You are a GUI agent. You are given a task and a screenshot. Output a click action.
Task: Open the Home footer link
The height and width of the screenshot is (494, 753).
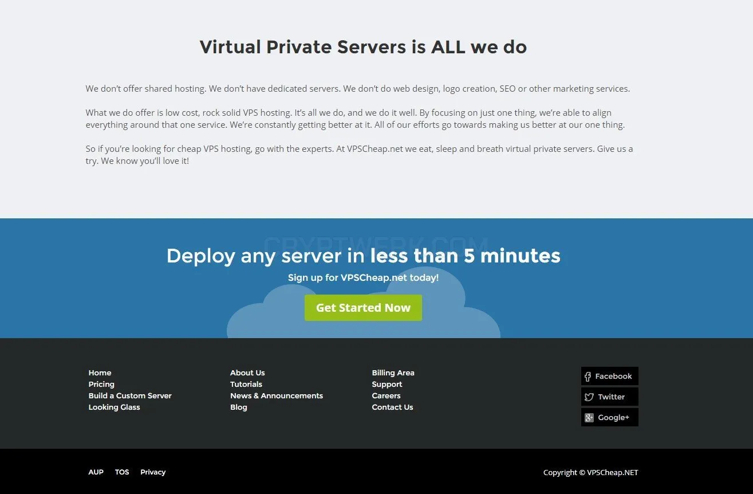coord(100,373)
